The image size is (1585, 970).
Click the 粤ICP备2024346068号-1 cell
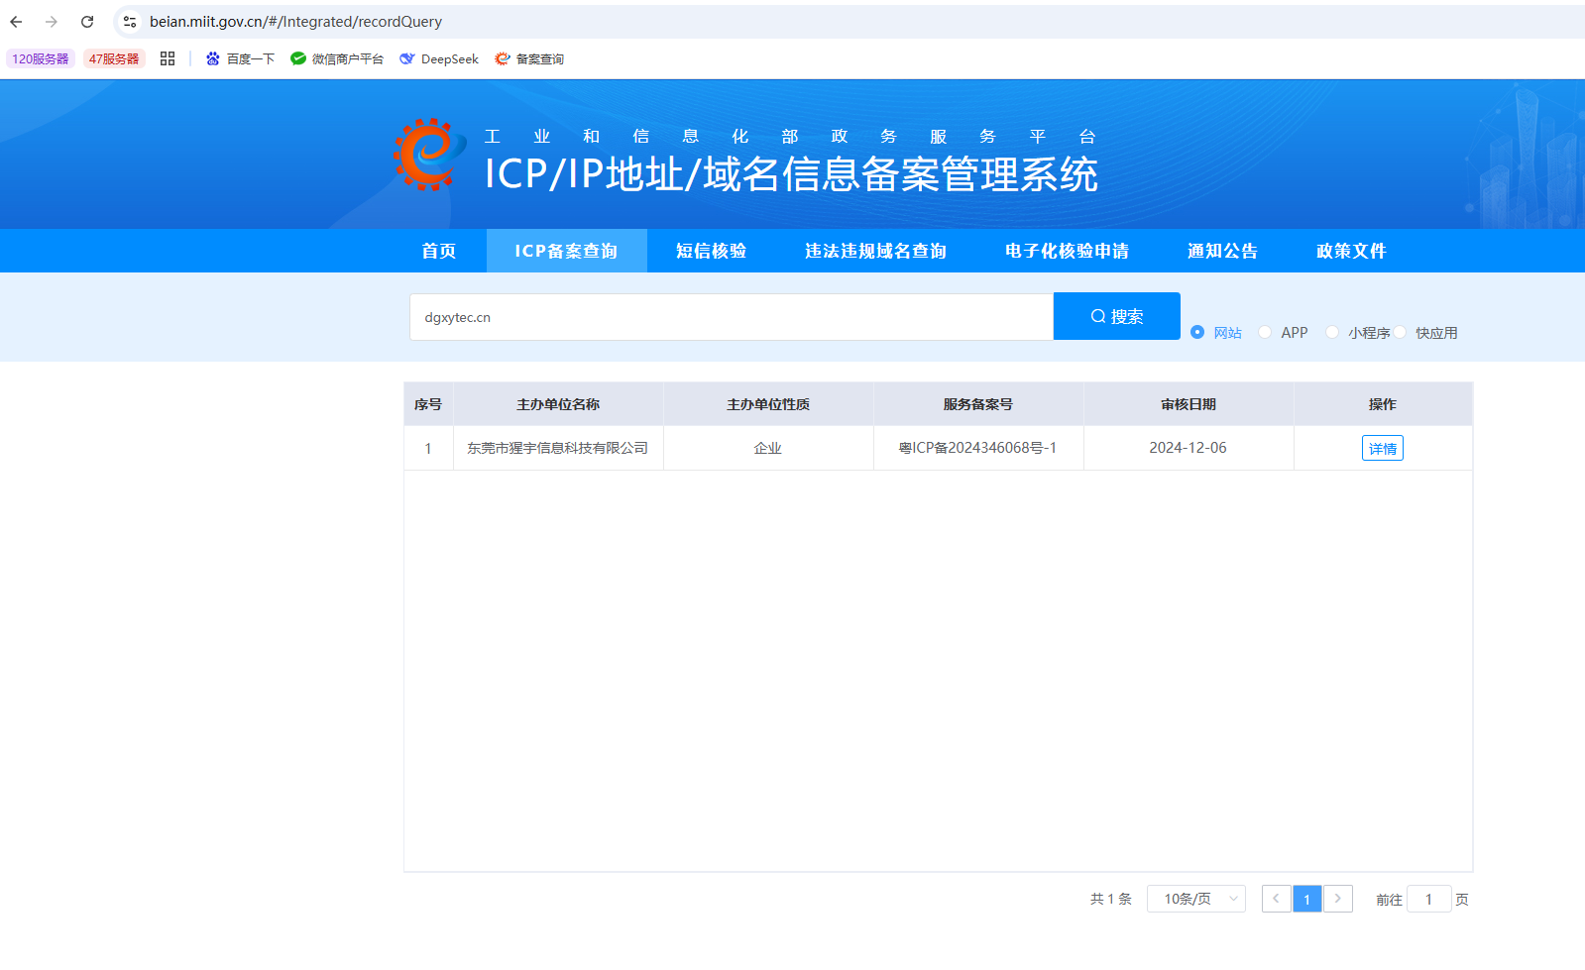click(x=978, y=448)
